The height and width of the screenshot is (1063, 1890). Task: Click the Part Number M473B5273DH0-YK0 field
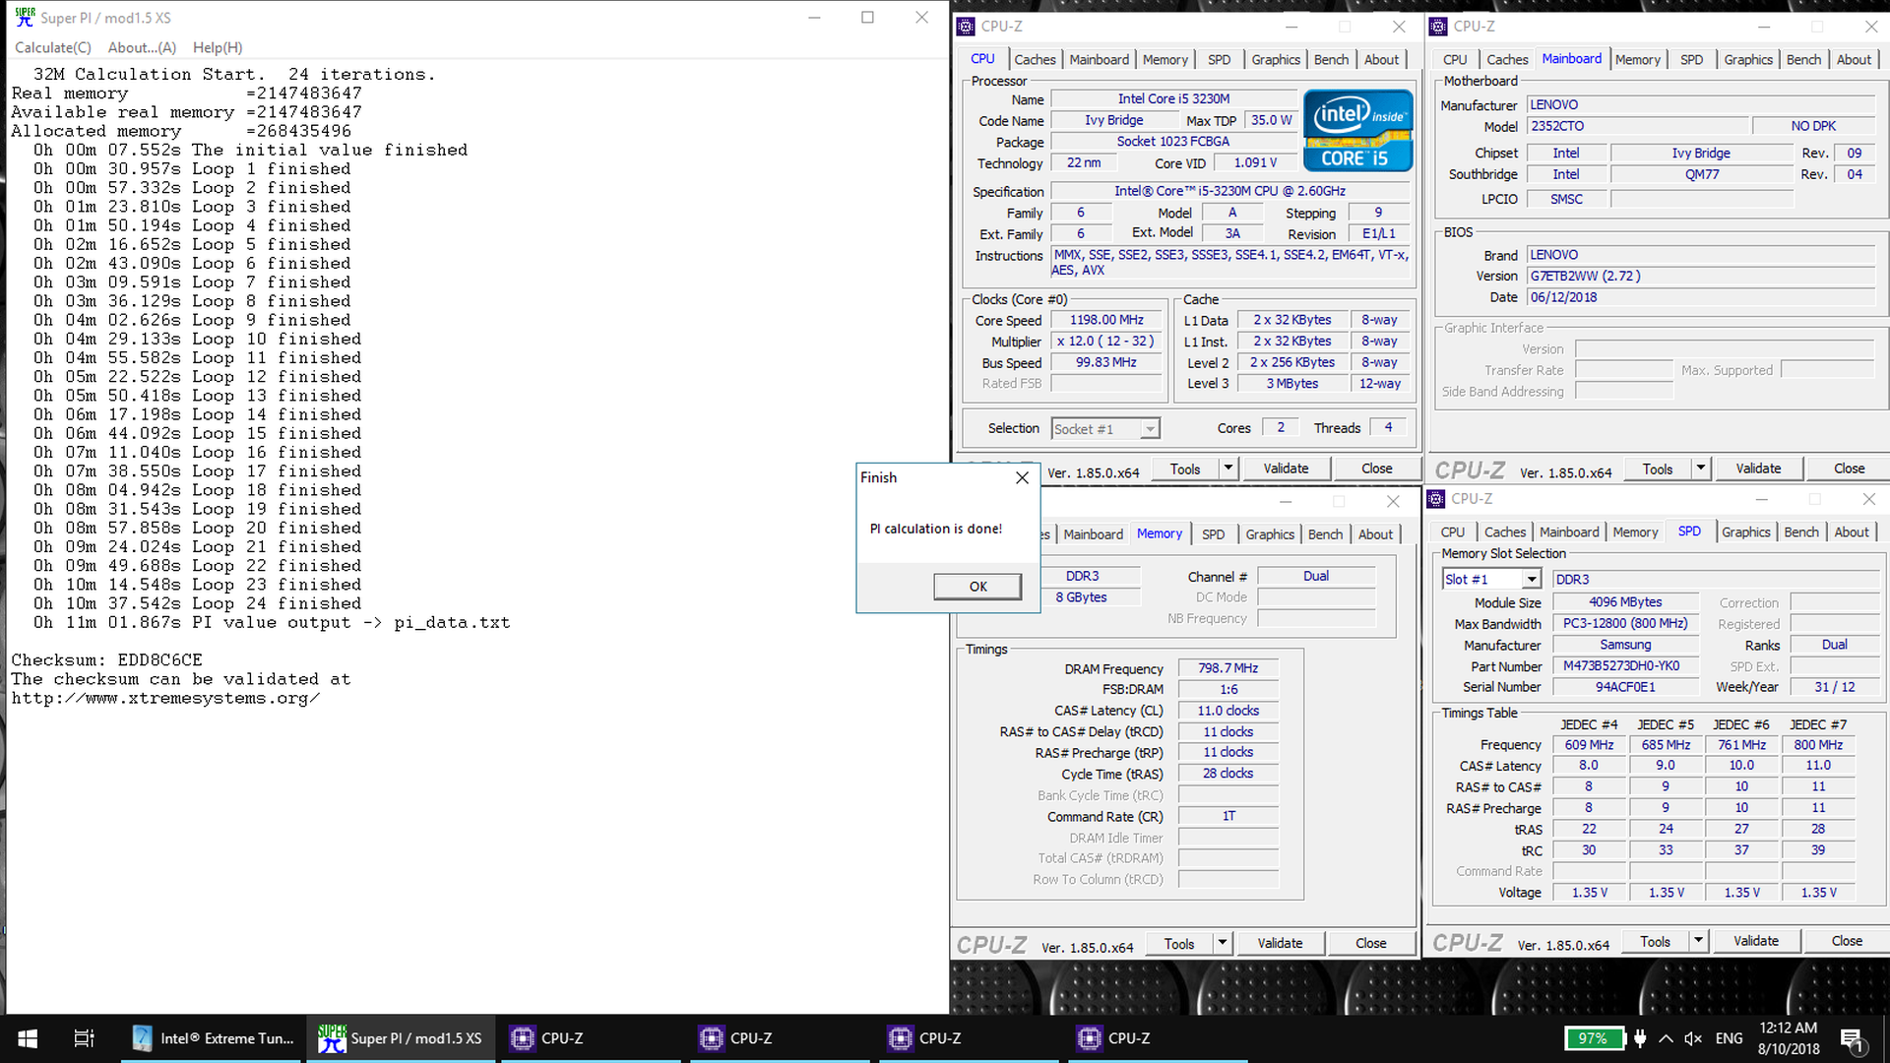tap(1625, 666)
